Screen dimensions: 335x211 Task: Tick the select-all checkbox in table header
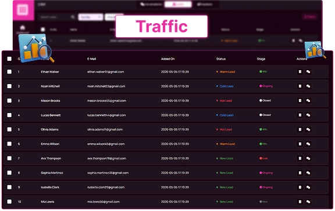(x=9, y=59)
